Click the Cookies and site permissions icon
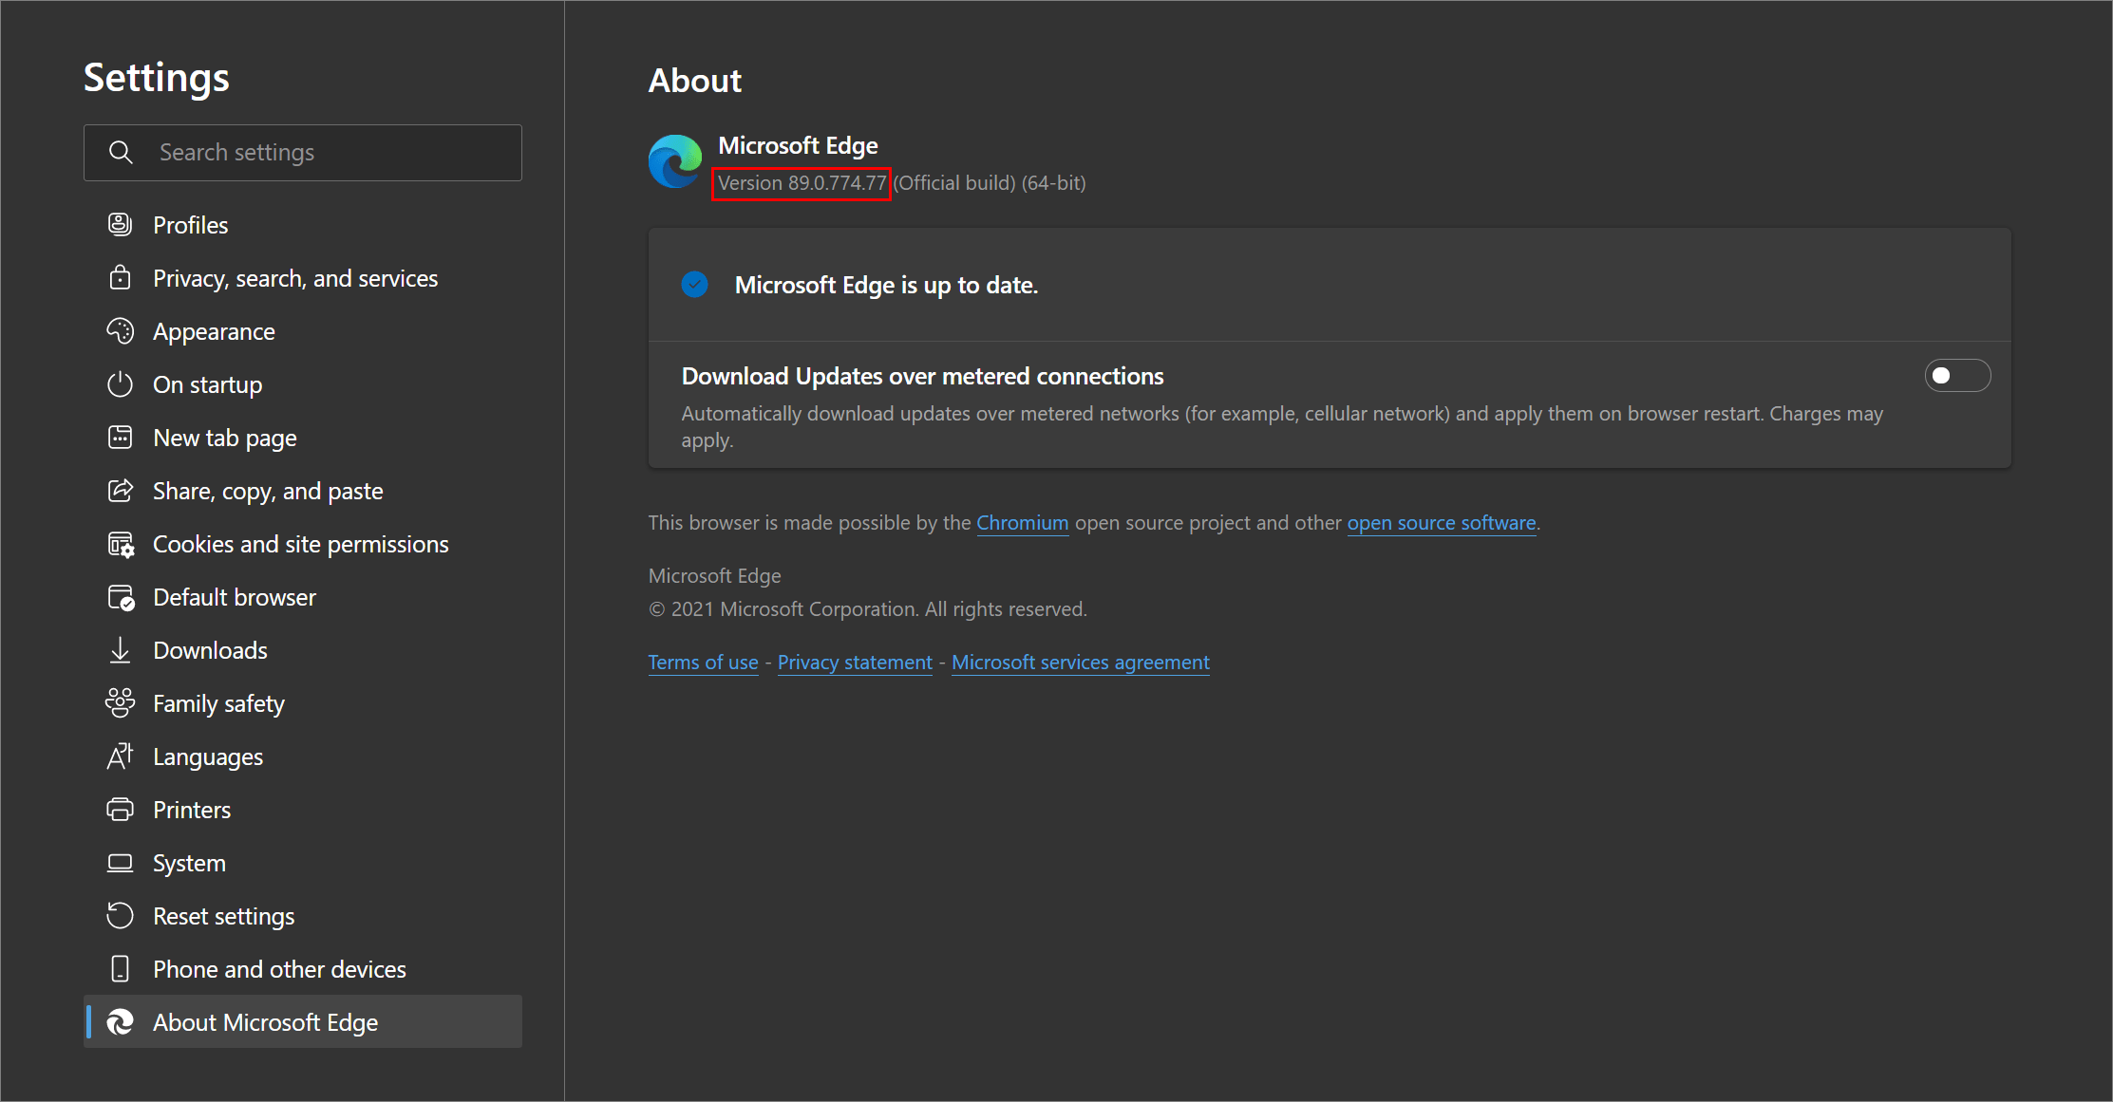2113x1102 pixels. coord(120,543)
